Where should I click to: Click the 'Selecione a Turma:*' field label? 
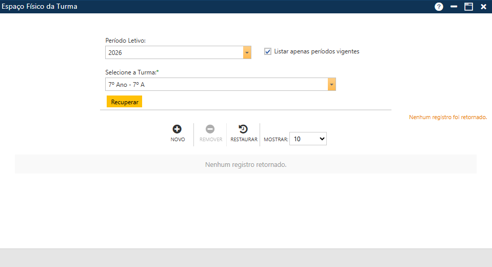[x=132, y=72]
